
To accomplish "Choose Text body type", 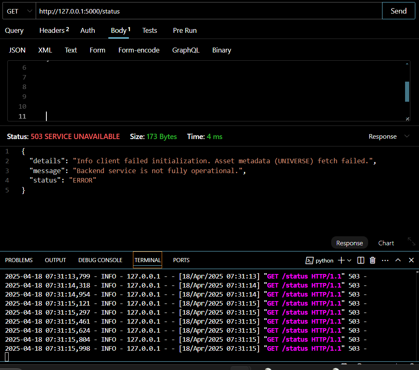I will coord(71,50).
